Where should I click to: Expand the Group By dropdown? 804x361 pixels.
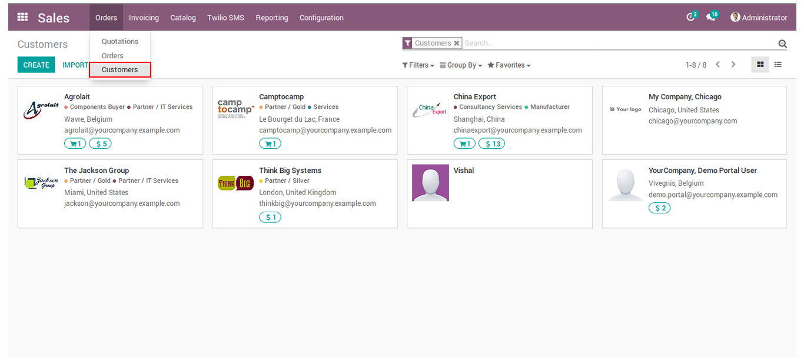(461, 65)
